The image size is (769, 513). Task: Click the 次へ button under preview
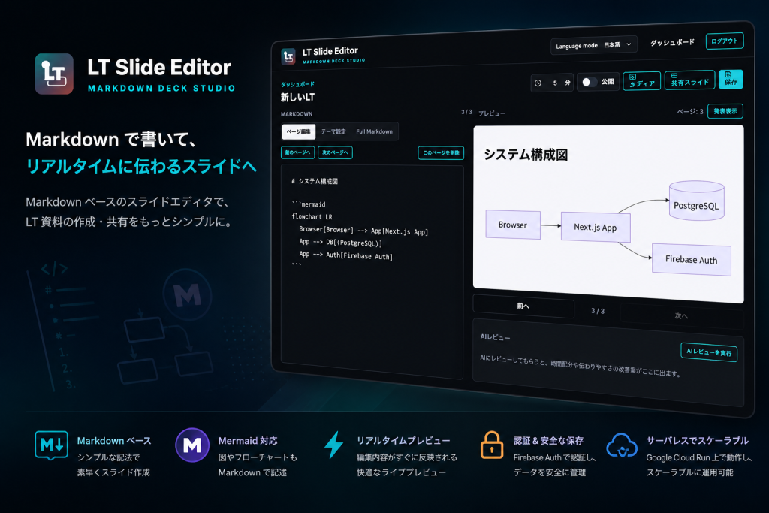pos(681,316)
